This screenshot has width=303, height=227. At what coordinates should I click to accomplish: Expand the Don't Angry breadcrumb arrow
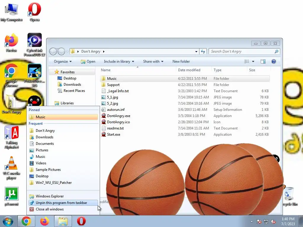[x=104, y=51]
